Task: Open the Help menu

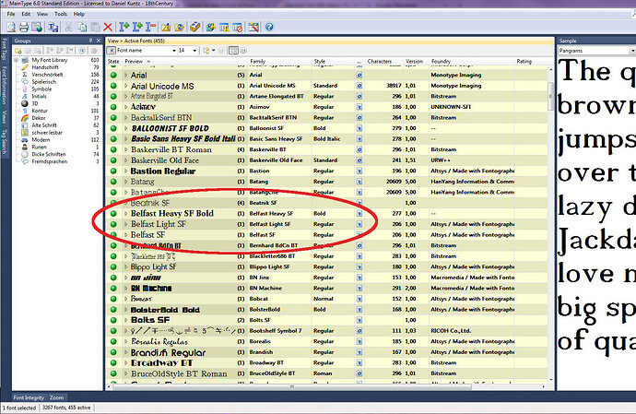Action: pos(79,14)
